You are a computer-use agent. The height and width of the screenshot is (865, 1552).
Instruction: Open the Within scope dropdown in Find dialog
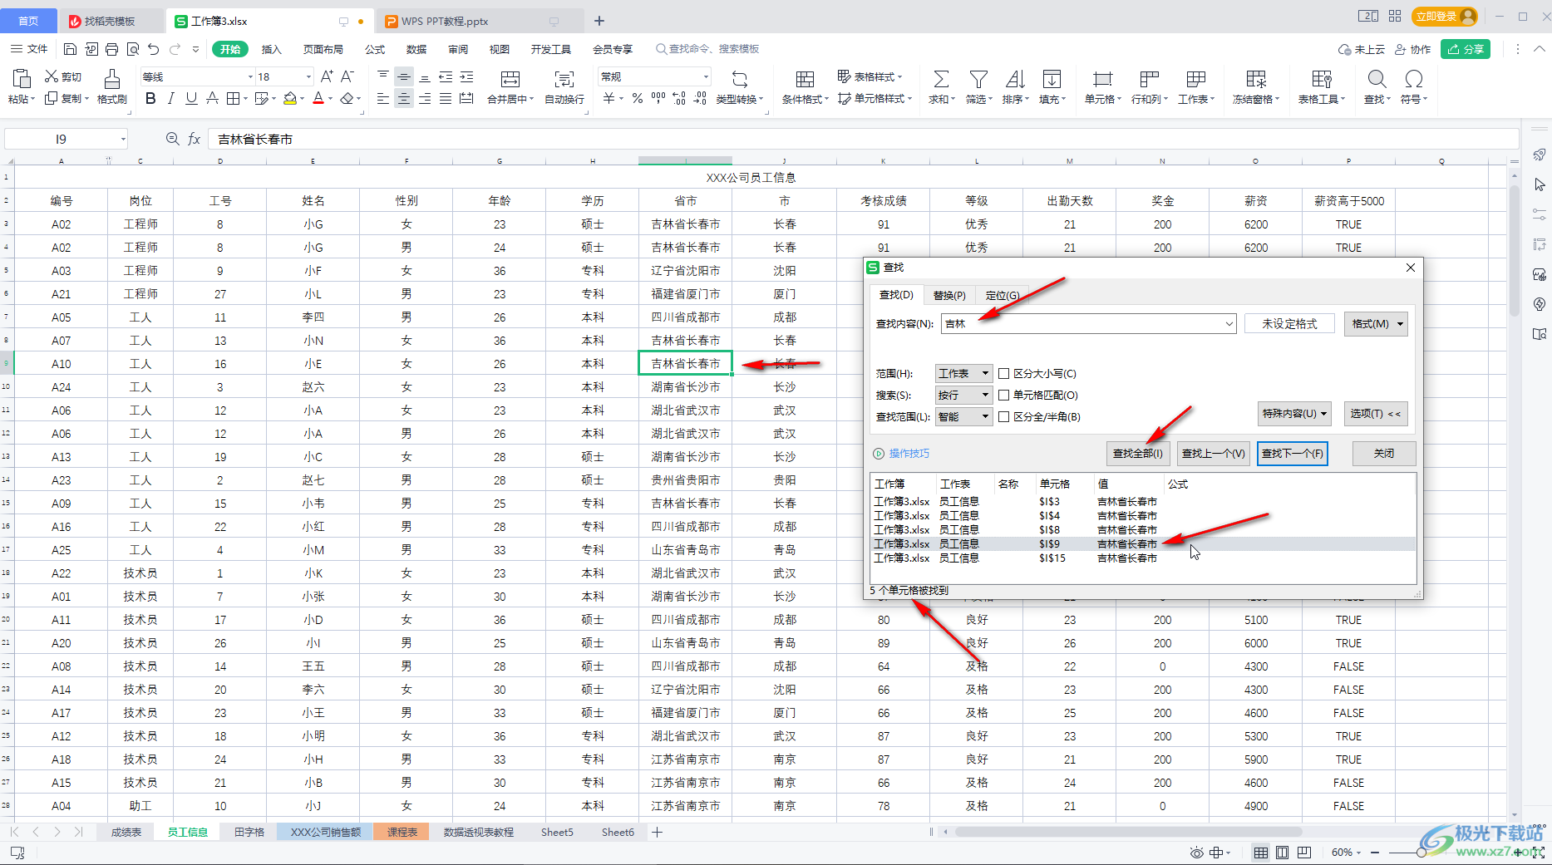964,374
